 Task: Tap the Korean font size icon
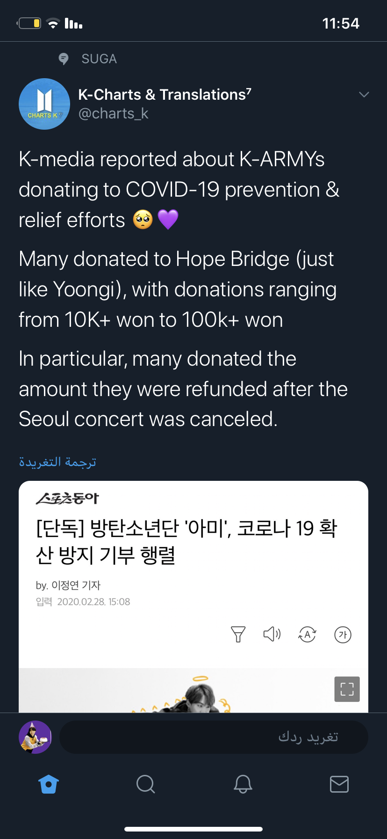343,635
